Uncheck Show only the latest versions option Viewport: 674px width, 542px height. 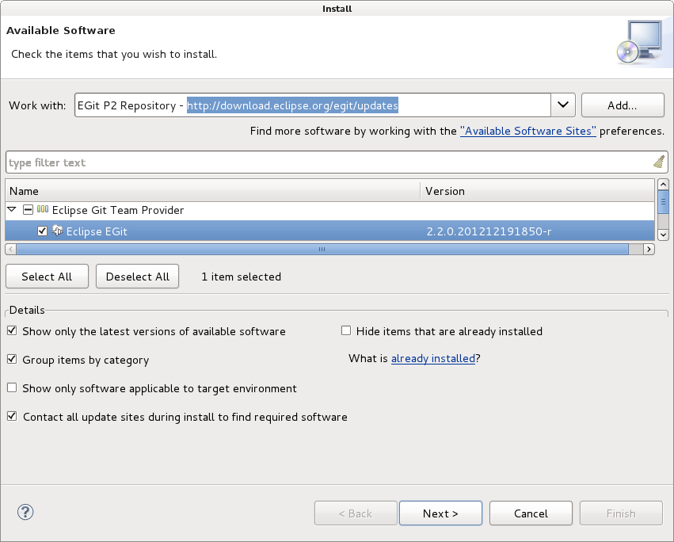(12, 330)
